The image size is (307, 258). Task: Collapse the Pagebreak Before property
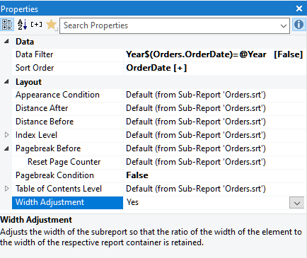coord(6,148)
